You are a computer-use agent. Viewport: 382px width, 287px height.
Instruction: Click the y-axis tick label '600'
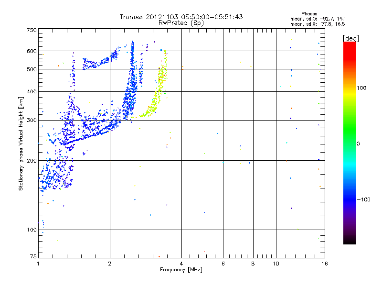pyautogui.click(x=32, y=51)
